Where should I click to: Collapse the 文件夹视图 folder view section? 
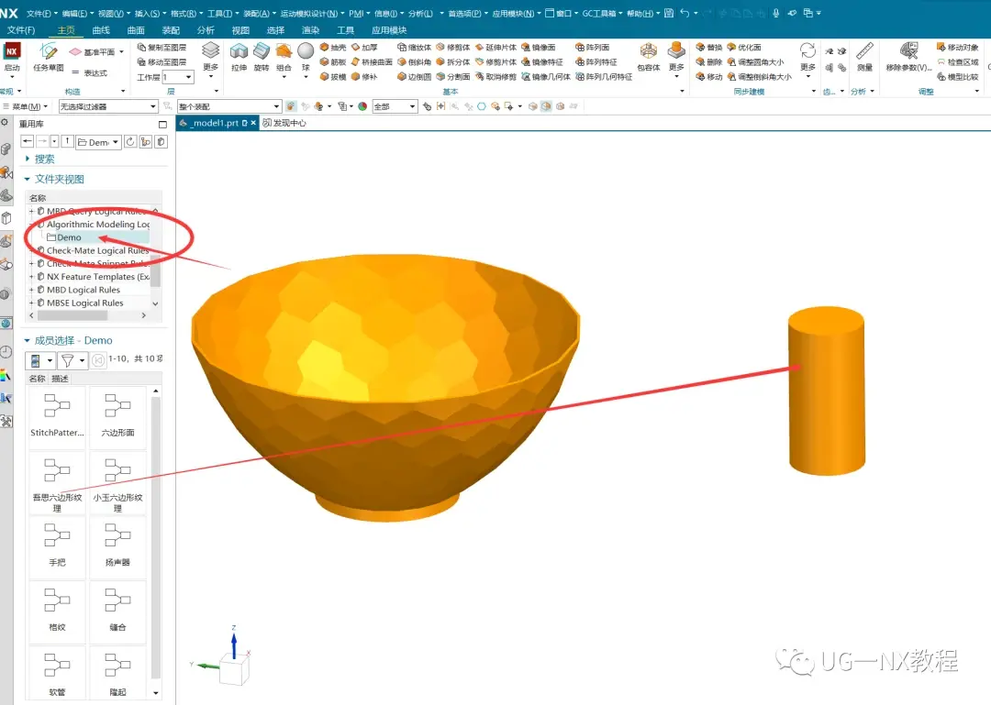tap(28, 179)
